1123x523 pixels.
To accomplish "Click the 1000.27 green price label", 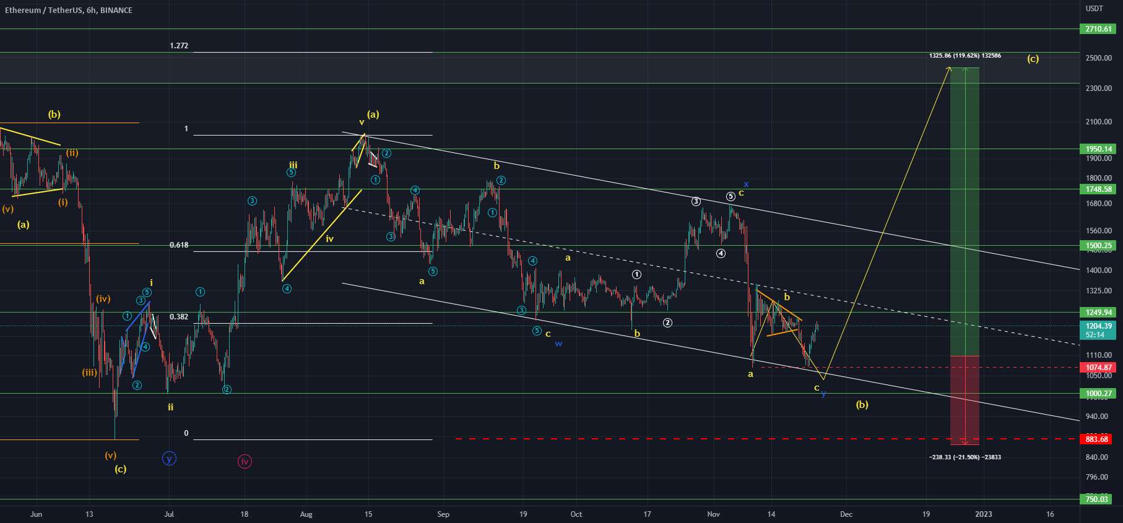I will click(1098, 394).
